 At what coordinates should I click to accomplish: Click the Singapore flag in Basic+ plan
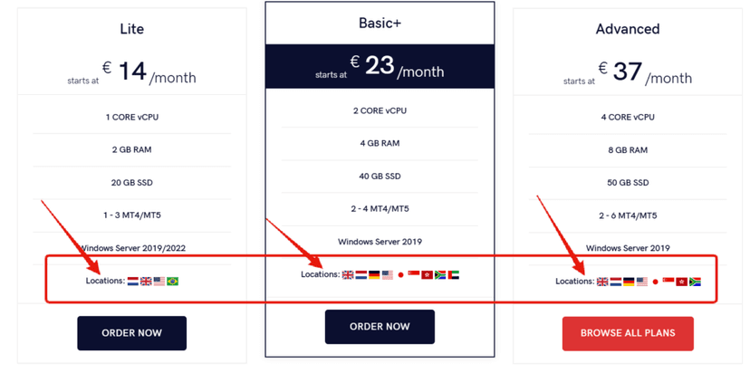414,274
